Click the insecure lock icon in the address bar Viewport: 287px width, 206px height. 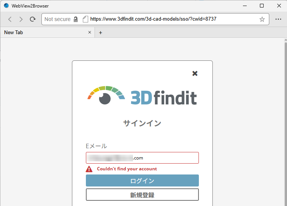tap(76, 19)
